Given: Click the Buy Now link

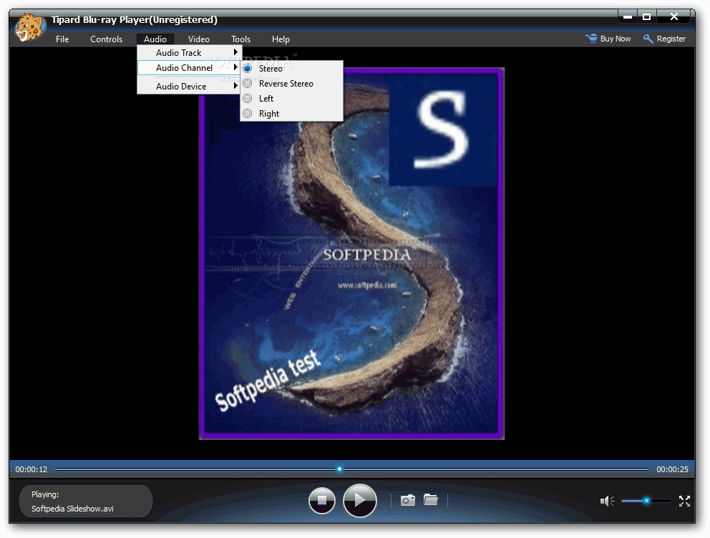Looking at the screenshot, I should [x=616, y=39].
